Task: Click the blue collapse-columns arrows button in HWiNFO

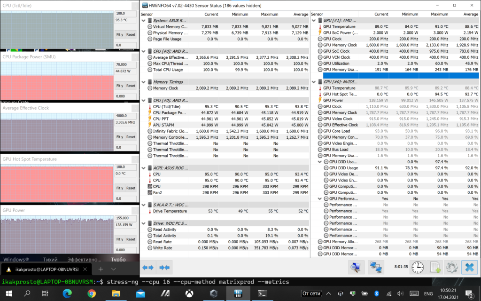Action: coord(164,268)
